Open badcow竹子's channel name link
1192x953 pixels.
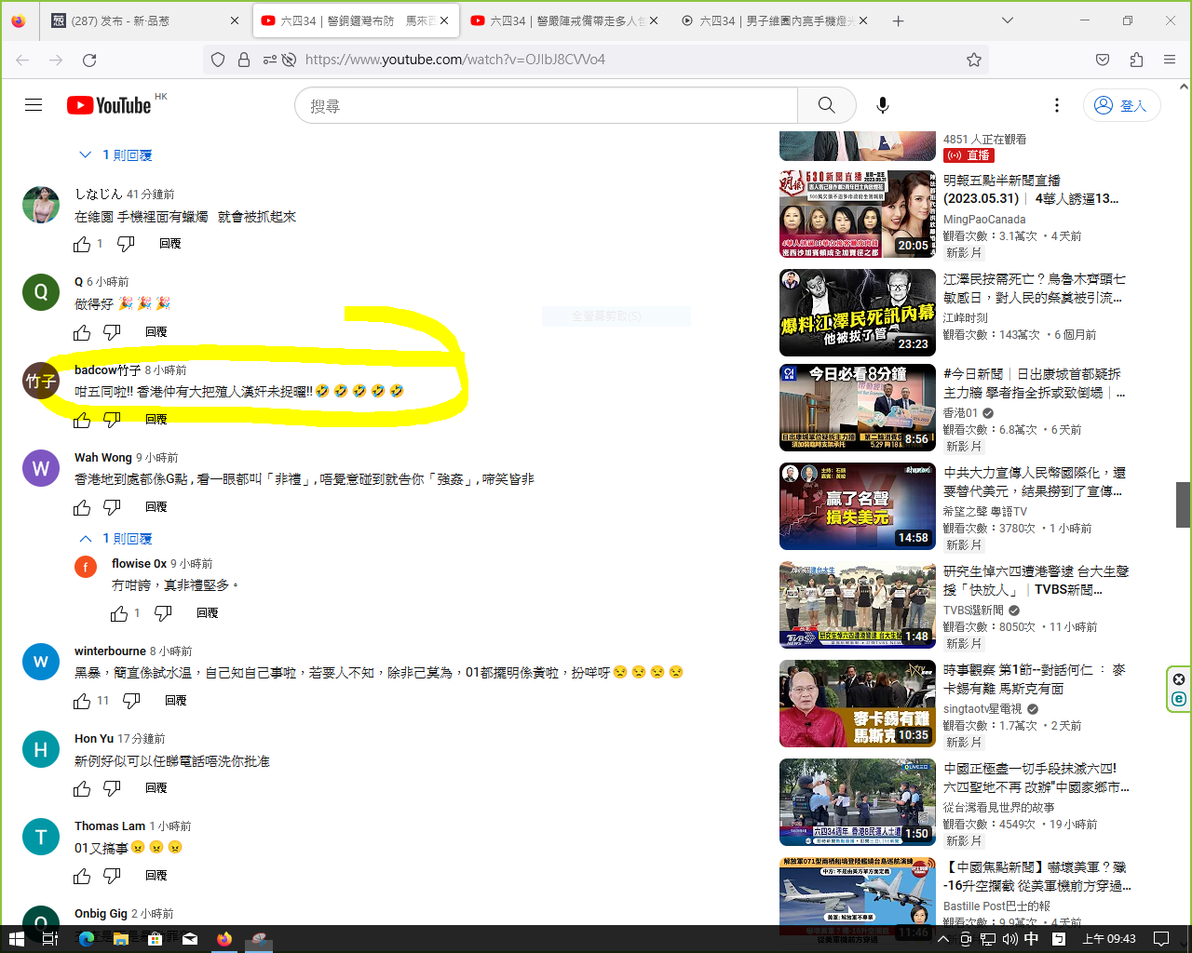point(108,369)
